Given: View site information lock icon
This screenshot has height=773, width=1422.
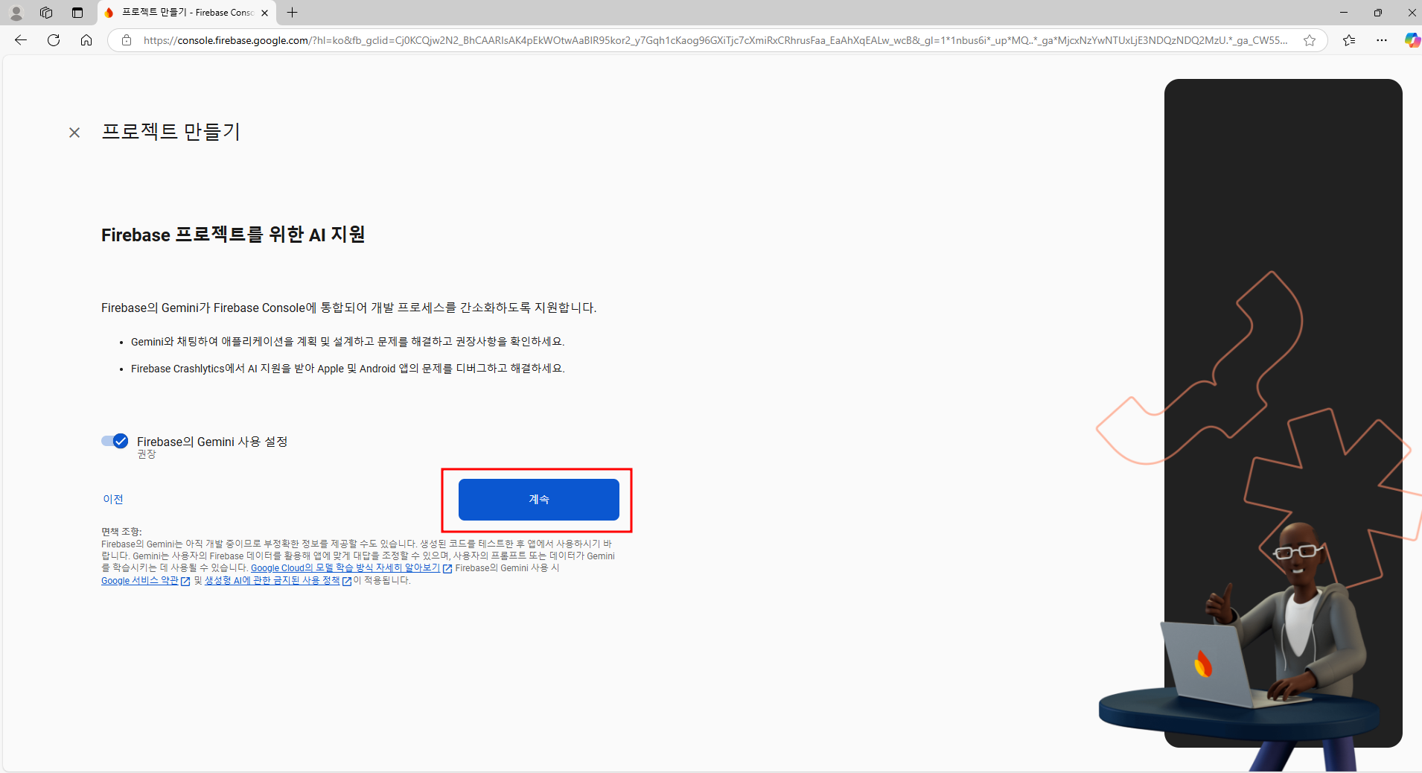Looking at the screenshot, I should tap(127, 40).
